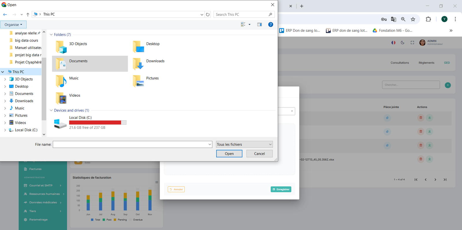Click the bookmark star icon in Chrome
Viewport: 462px width, 230px height.
click(413, 19)
